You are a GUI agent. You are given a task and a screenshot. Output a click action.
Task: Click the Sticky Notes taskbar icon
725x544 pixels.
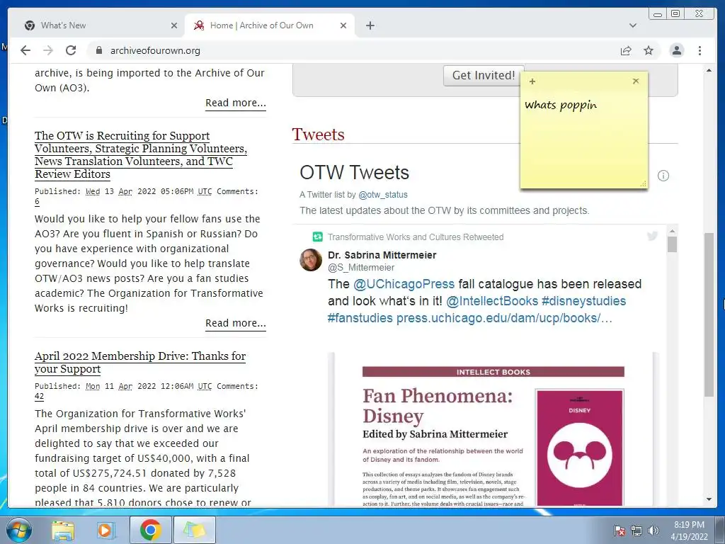[195, 530]
